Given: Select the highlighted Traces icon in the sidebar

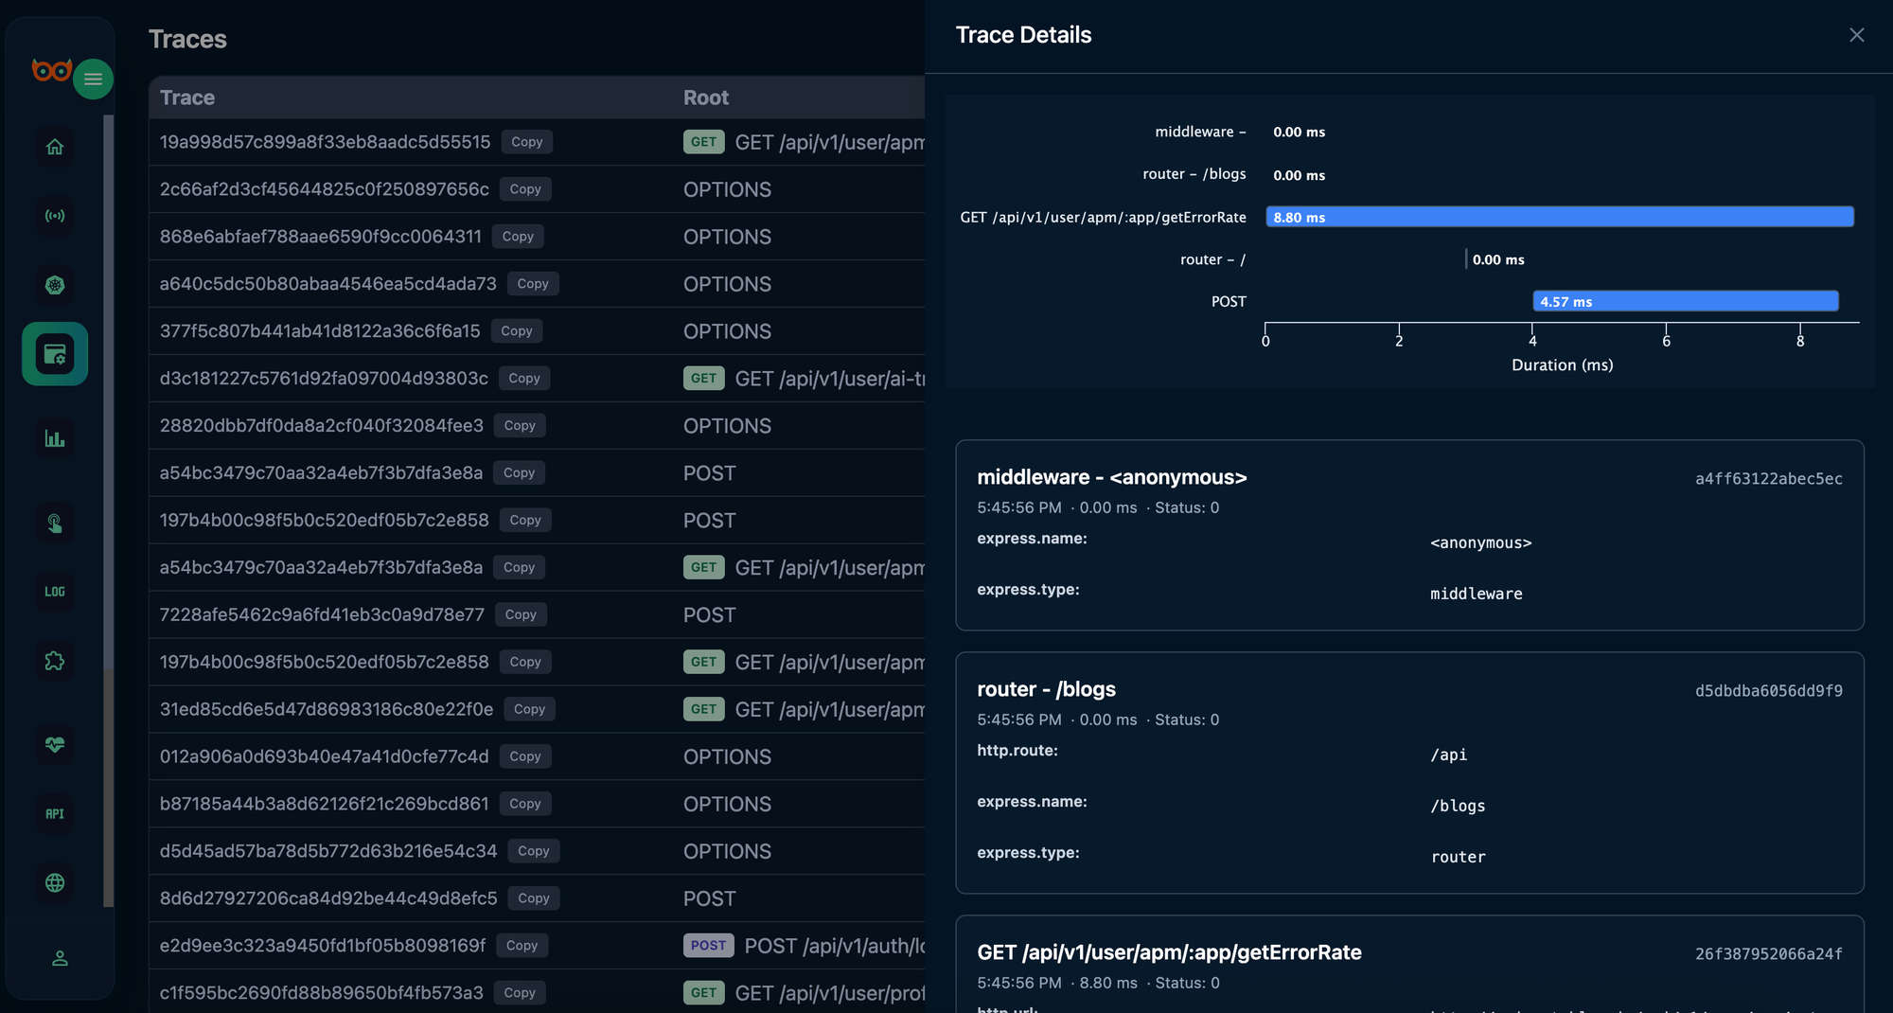Looking at the screenshot, I should click(x=55, y=354).
